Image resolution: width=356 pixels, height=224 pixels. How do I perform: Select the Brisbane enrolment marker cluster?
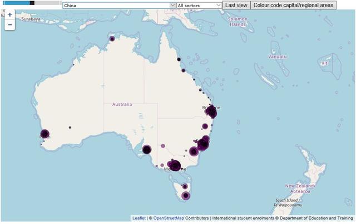(211, 112)
